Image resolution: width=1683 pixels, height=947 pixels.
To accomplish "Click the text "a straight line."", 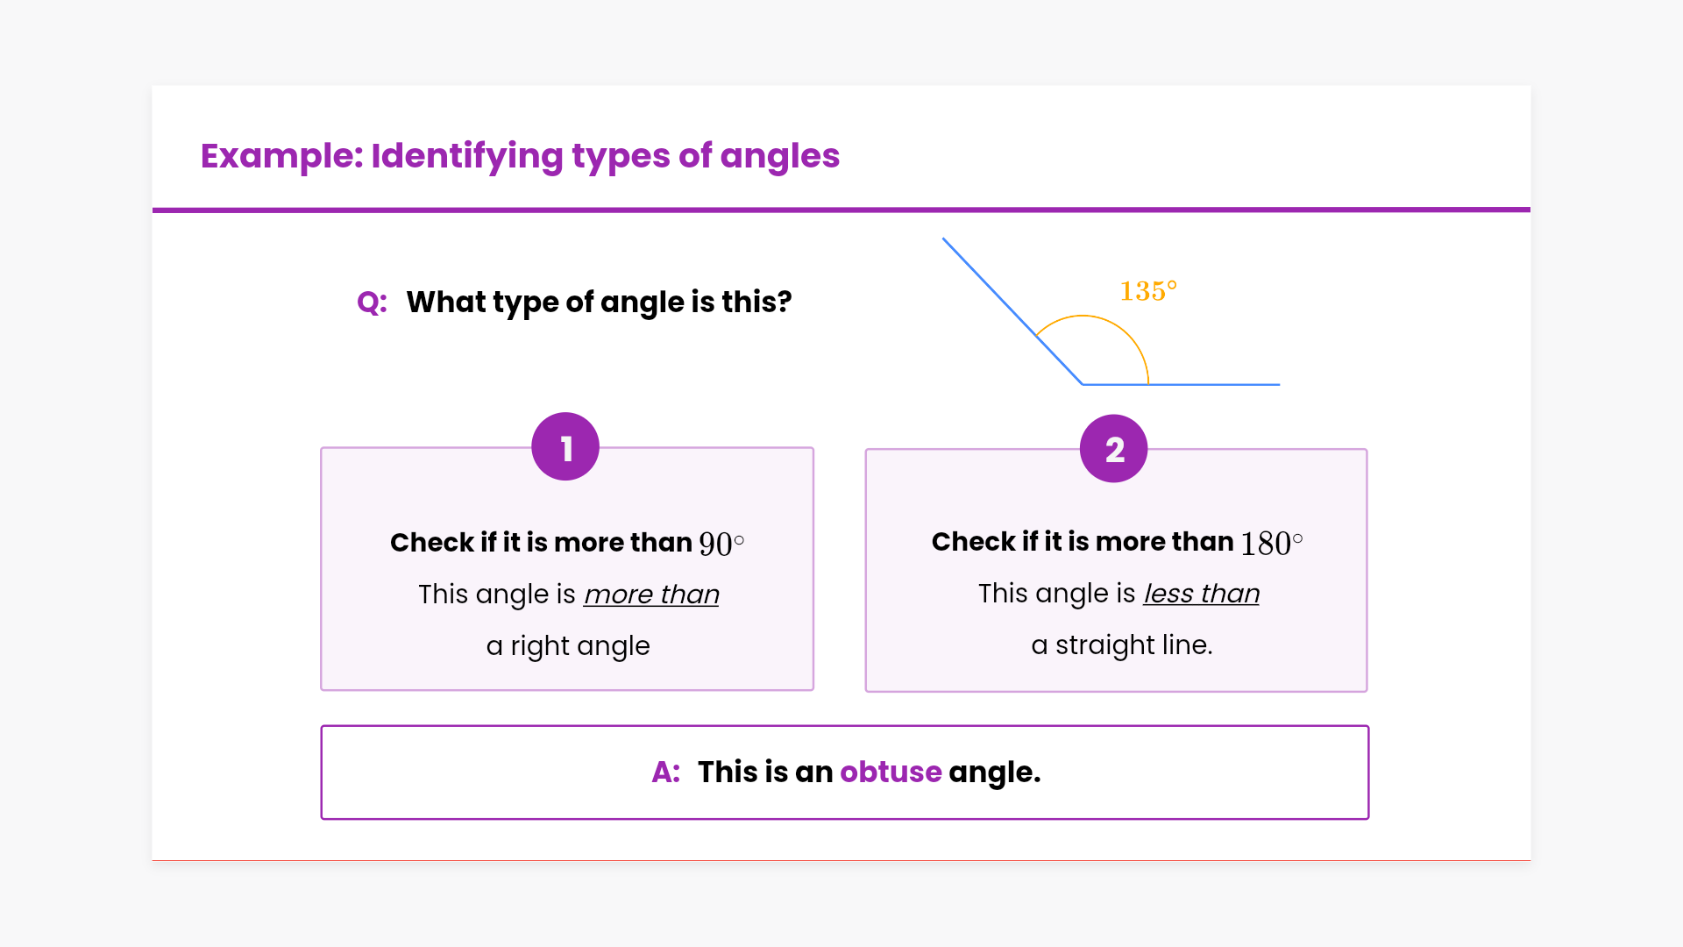I will pos(1122,645).
